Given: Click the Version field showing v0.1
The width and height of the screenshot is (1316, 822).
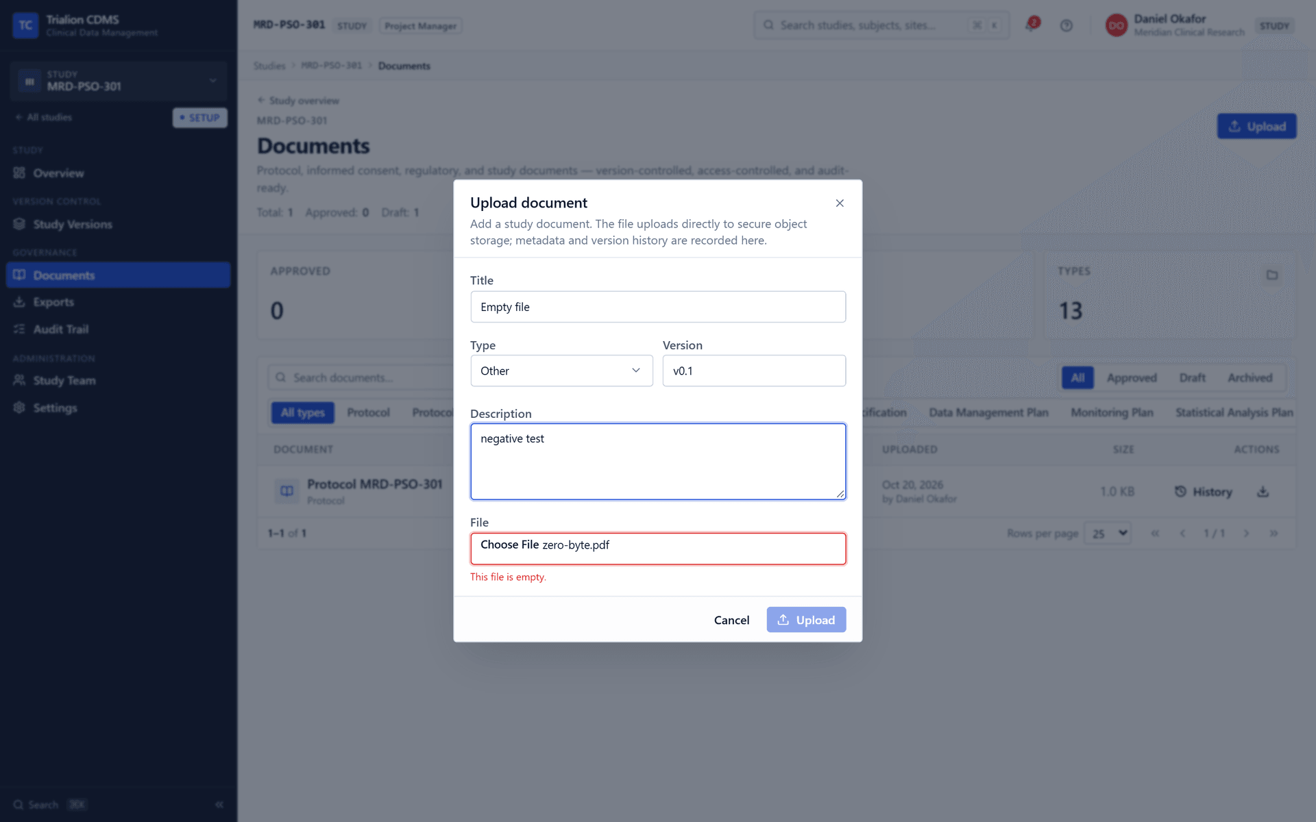Looking at the screenshot, I should pyautogui.click(x=754, y=371).
